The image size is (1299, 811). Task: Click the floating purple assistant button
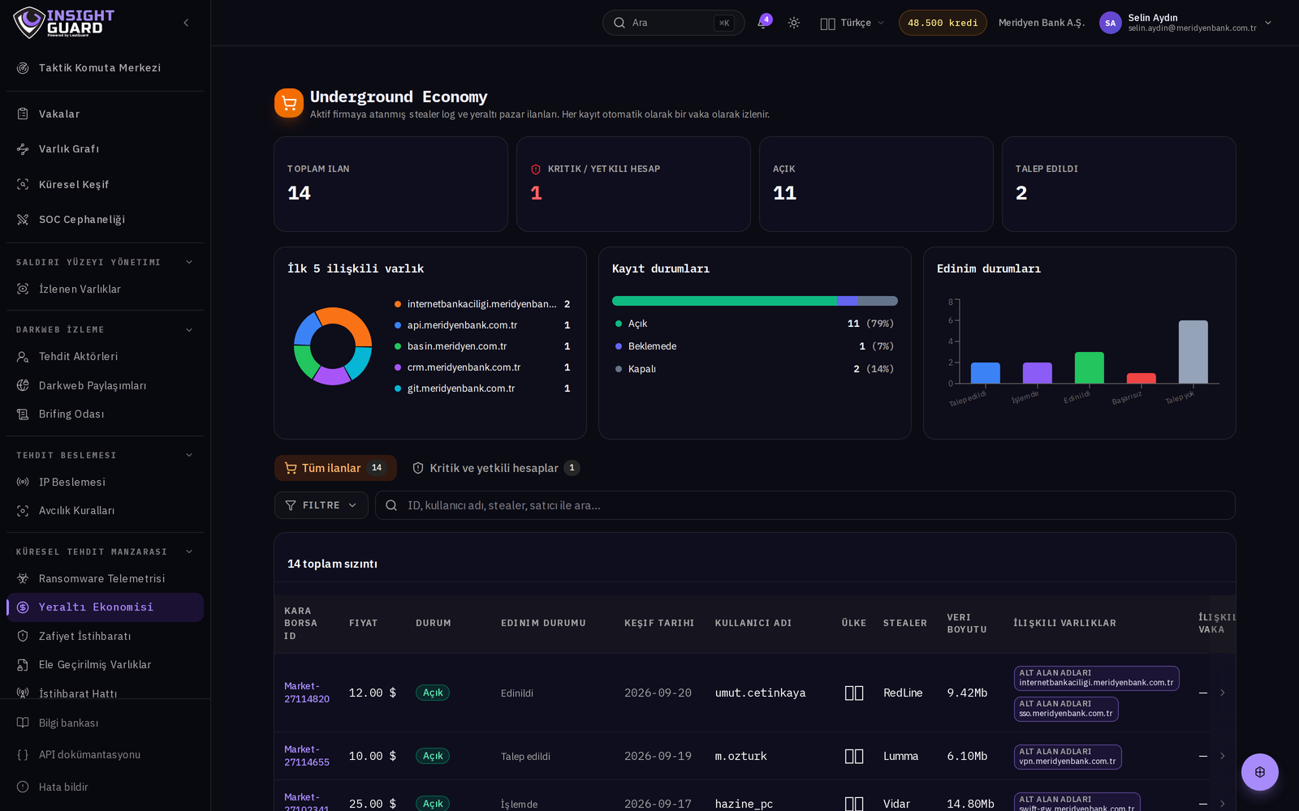(x=1260, y=772)
